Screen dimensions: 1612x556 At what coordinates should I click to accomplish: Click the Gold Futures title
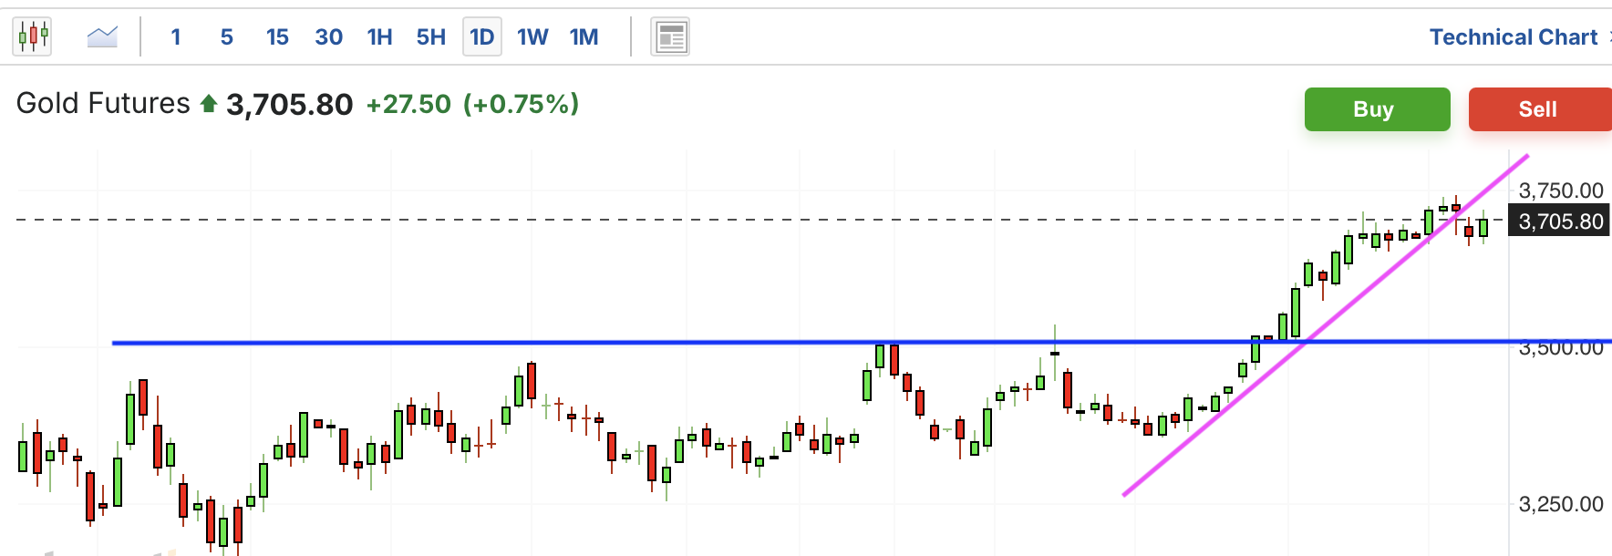[x=103, y=103]
